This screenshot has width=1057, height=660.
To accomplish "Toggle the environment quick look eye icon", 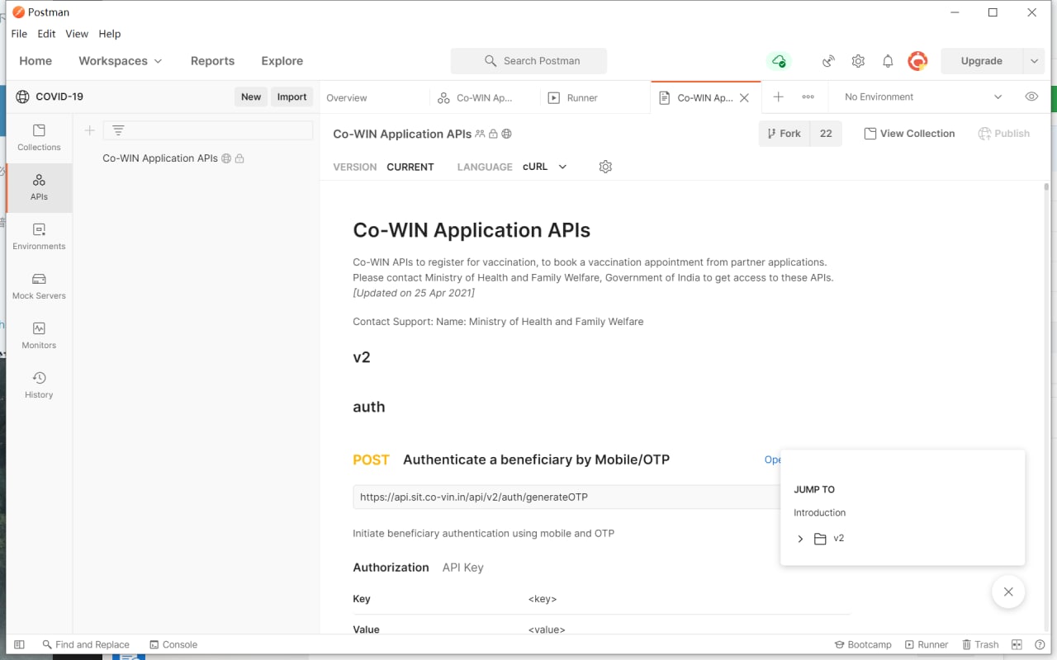I will [x=1031, y=97].
